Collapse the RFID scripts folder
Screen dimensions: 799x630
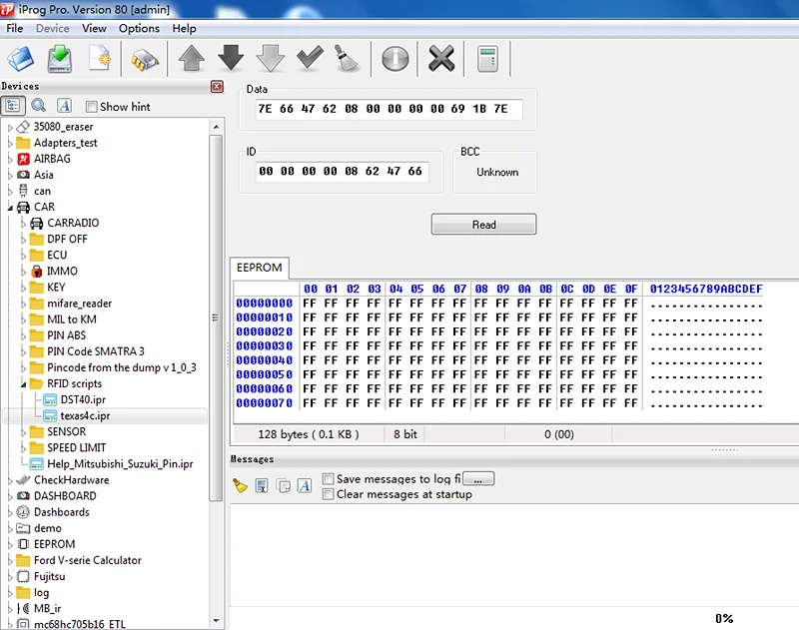pyautogui.click(x=23, y=384)
